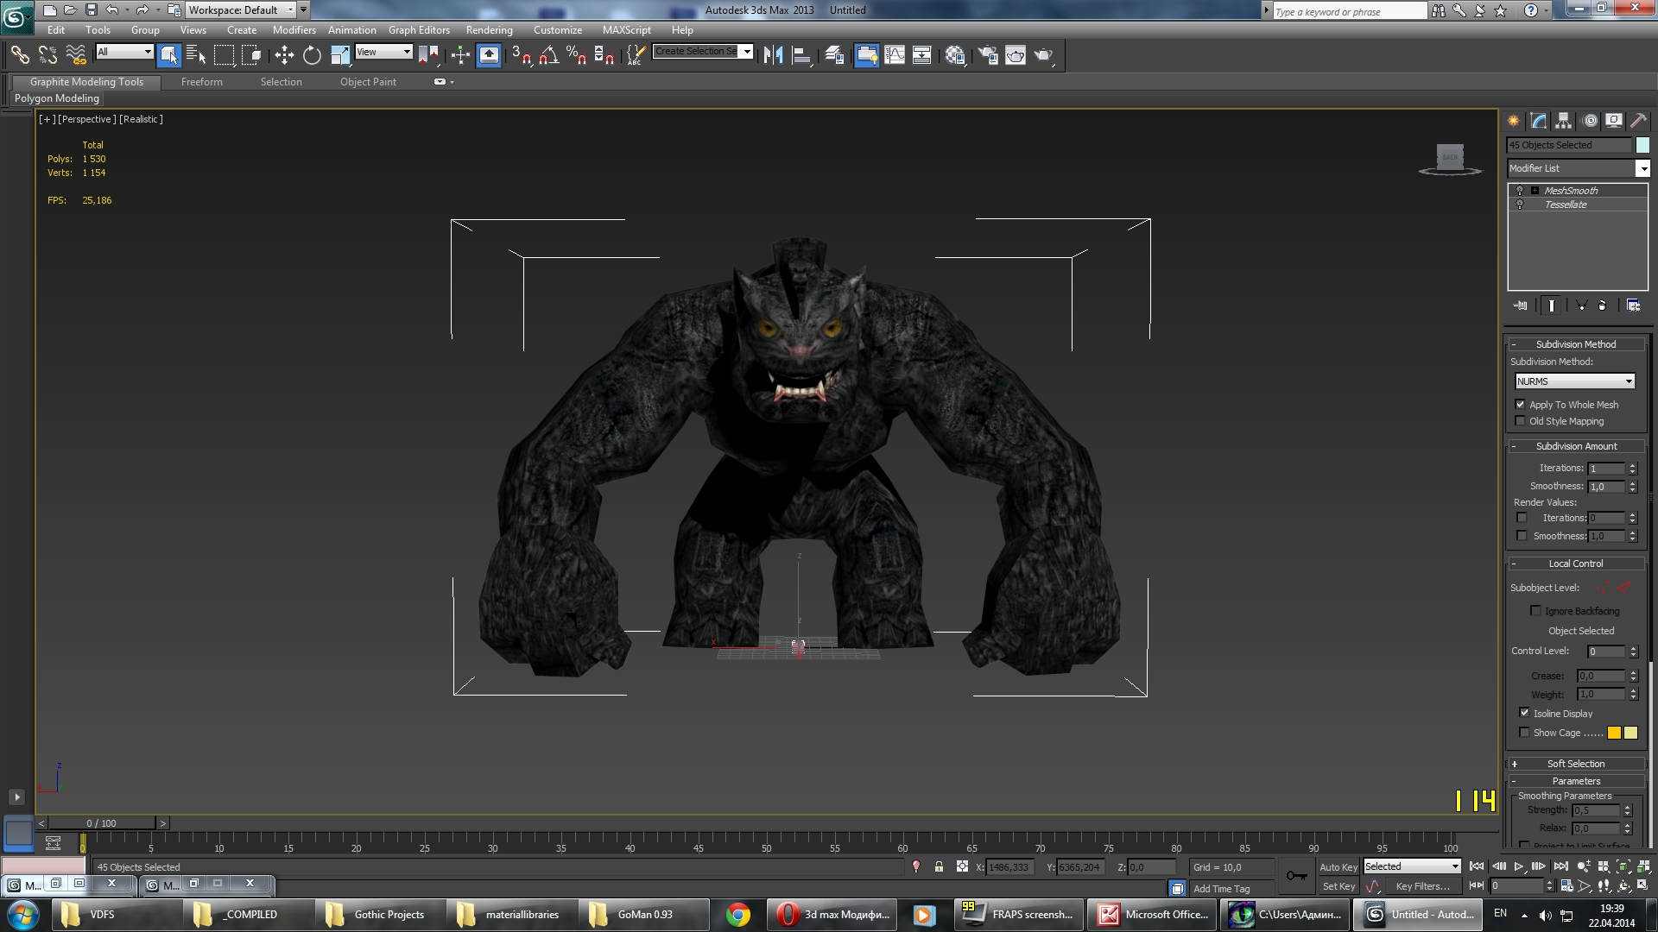The width and height of the screenshot is (1658, 932).
Task: Open the Modifier List dropdown
Action: tap(1642, 168)
